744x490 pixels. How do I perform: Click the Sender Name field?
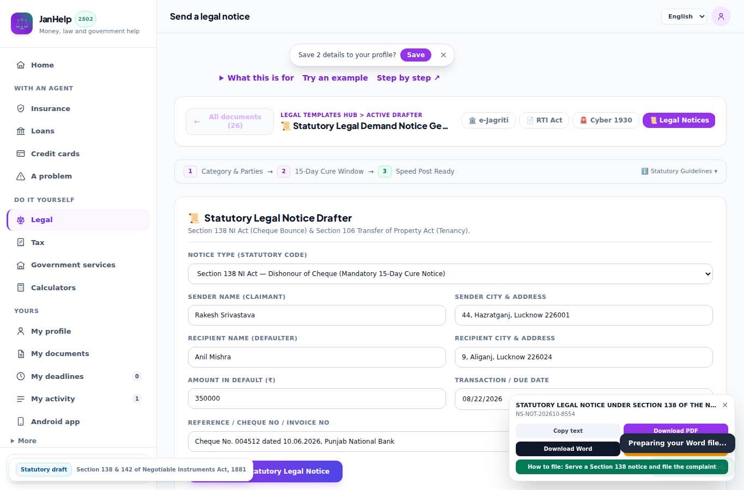point(317,315)
